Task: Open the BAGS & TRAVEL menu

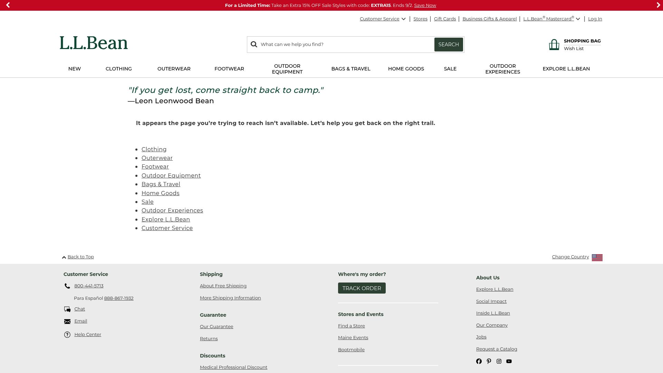Action: (x=351, y=69)
